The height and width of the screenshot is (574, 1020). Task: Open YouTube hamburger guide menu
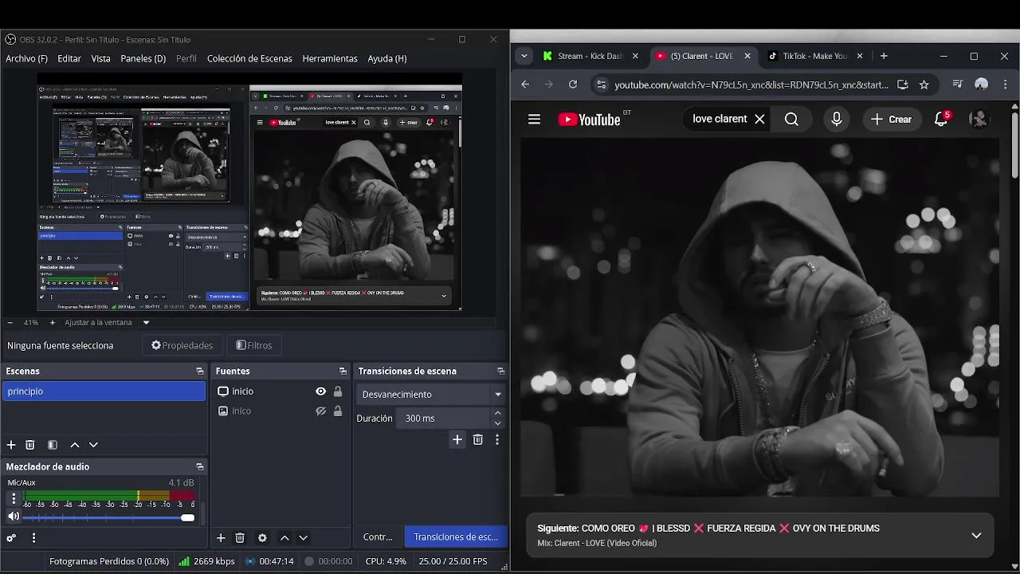click(535, 119)
